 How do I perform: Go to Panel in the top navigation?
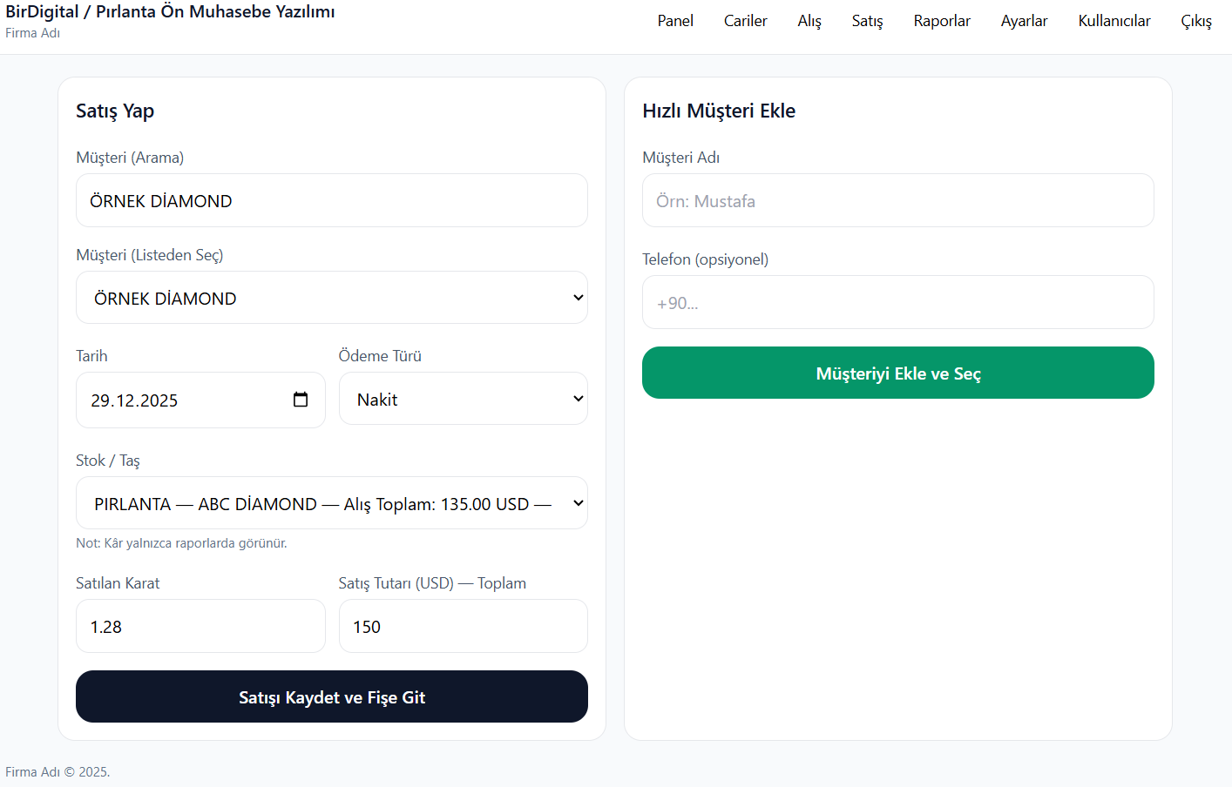click(x=675, y=21)
